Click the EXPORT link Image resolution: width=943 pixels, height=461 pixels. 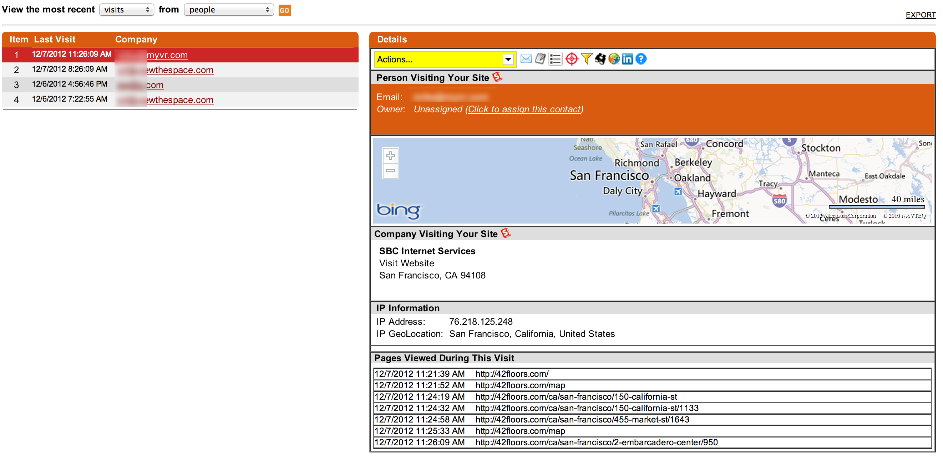click(920, 15)
